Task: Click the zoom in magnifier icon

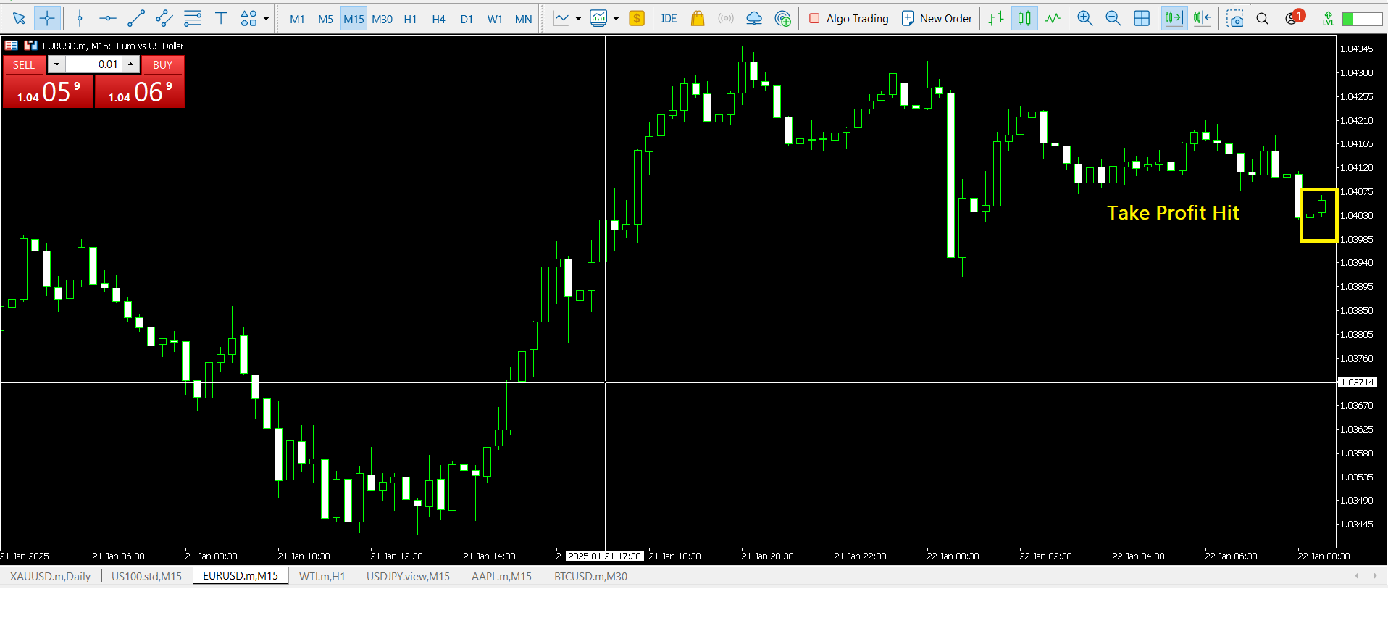Action: pyautogui.click(x=1084, y=19)
